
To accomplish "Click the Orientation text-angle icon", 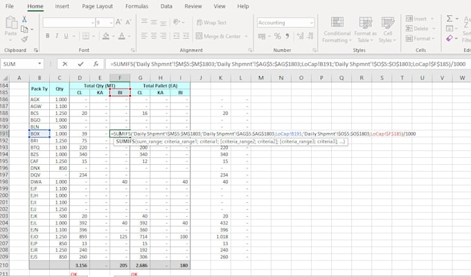I will coord(177,21).
